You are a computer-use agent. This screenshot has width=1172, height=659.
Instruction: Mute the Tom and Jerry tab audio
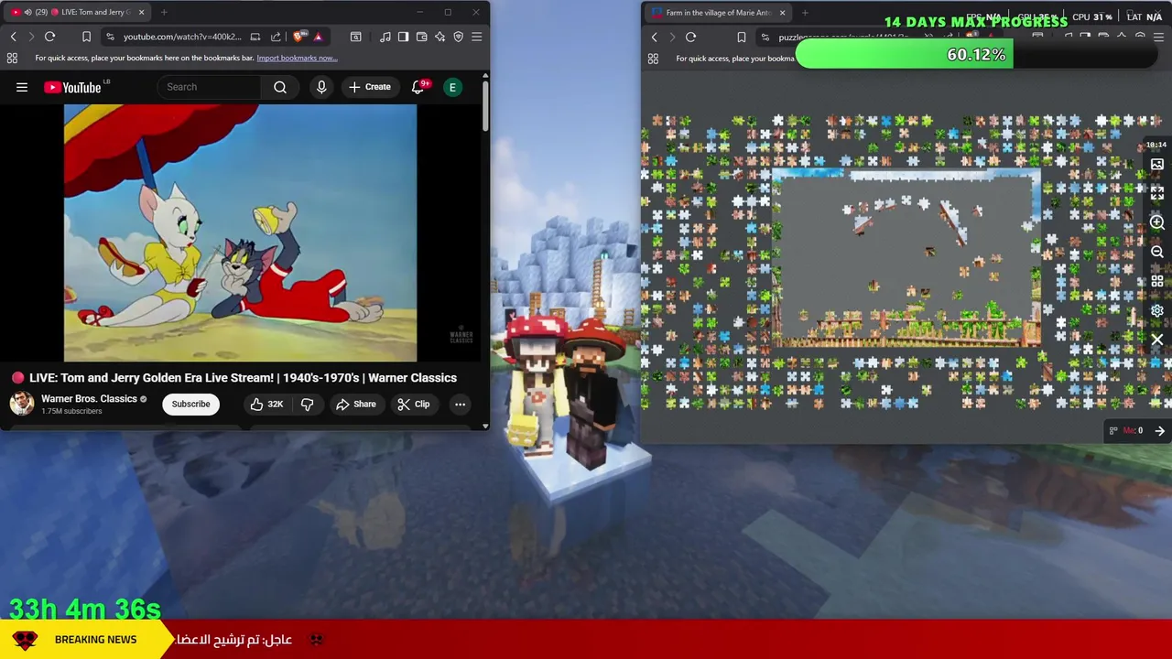click(x=27, y=12)
